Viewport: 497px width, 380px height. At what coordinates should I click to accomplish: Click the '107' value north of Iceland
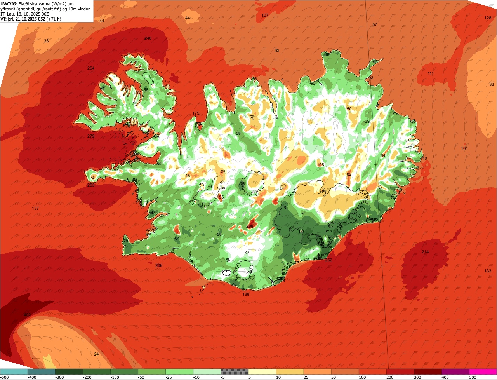pos(265,15)
